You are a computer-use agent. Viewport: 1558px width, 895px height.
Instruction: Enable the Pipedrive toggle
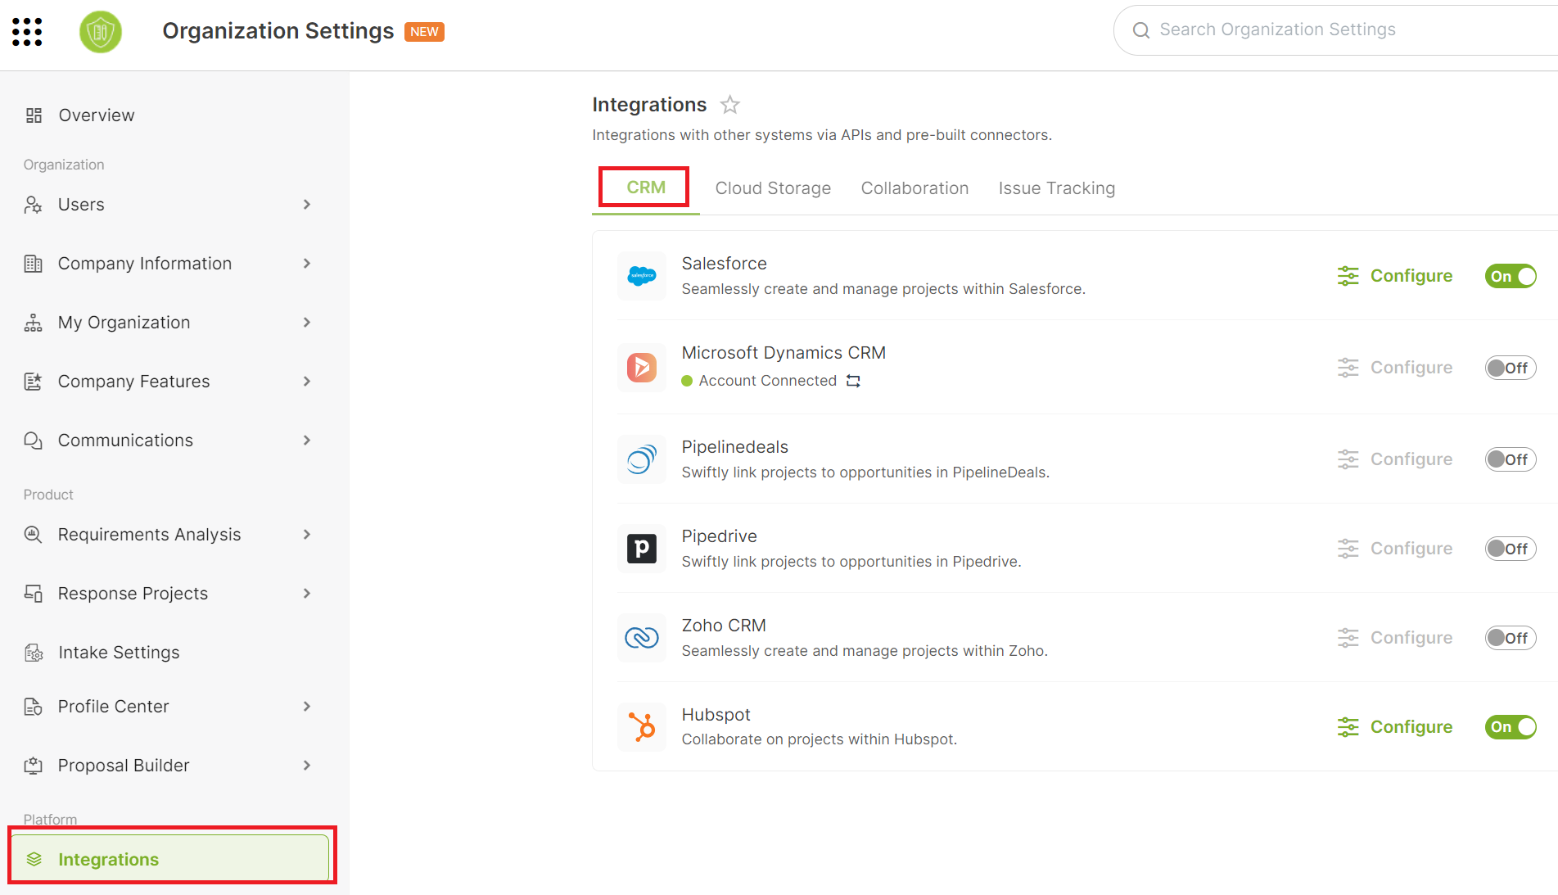(x=1511, y=549)
